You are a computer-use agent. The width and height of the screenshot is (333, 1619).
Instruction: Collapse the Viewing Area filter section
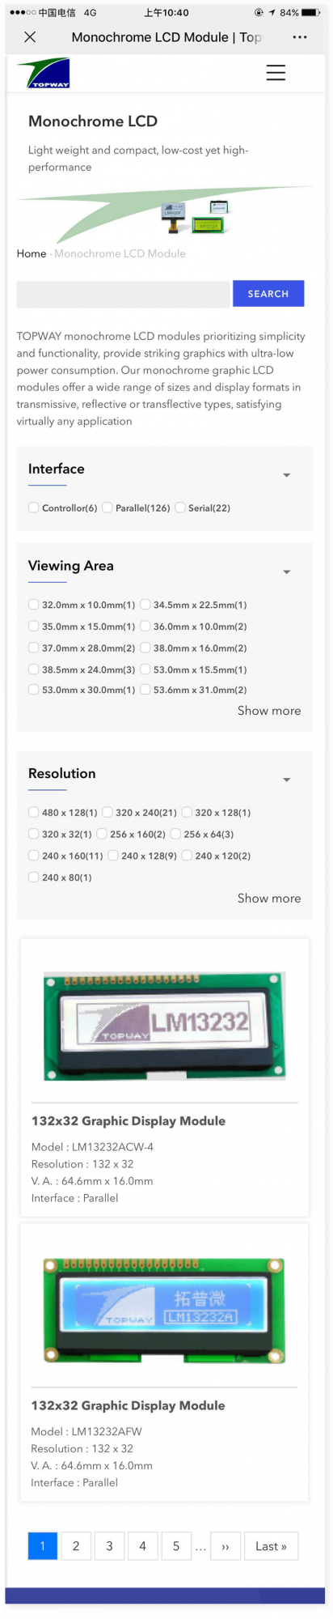coord(286,572)
